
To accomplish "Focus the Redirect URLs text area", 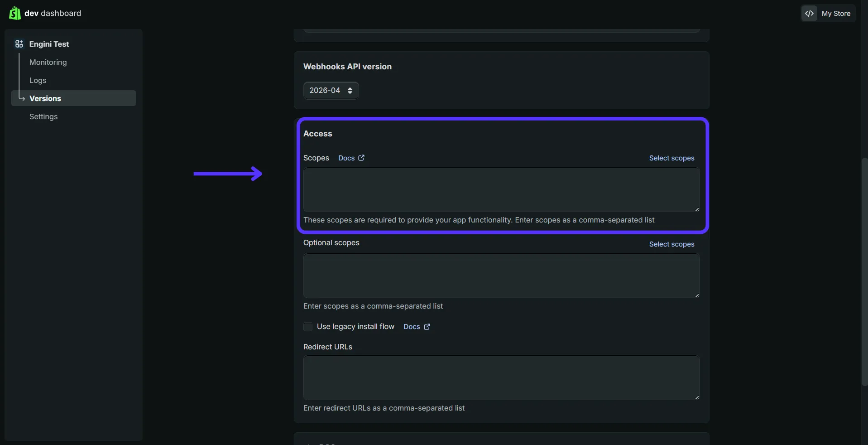I will tap(501, 377).
